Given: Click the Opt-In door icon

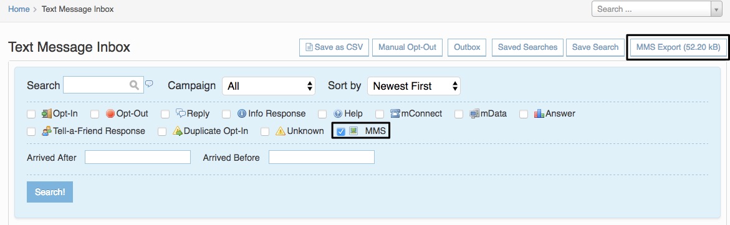Looking at the screenshot, I should pos(47,113).
